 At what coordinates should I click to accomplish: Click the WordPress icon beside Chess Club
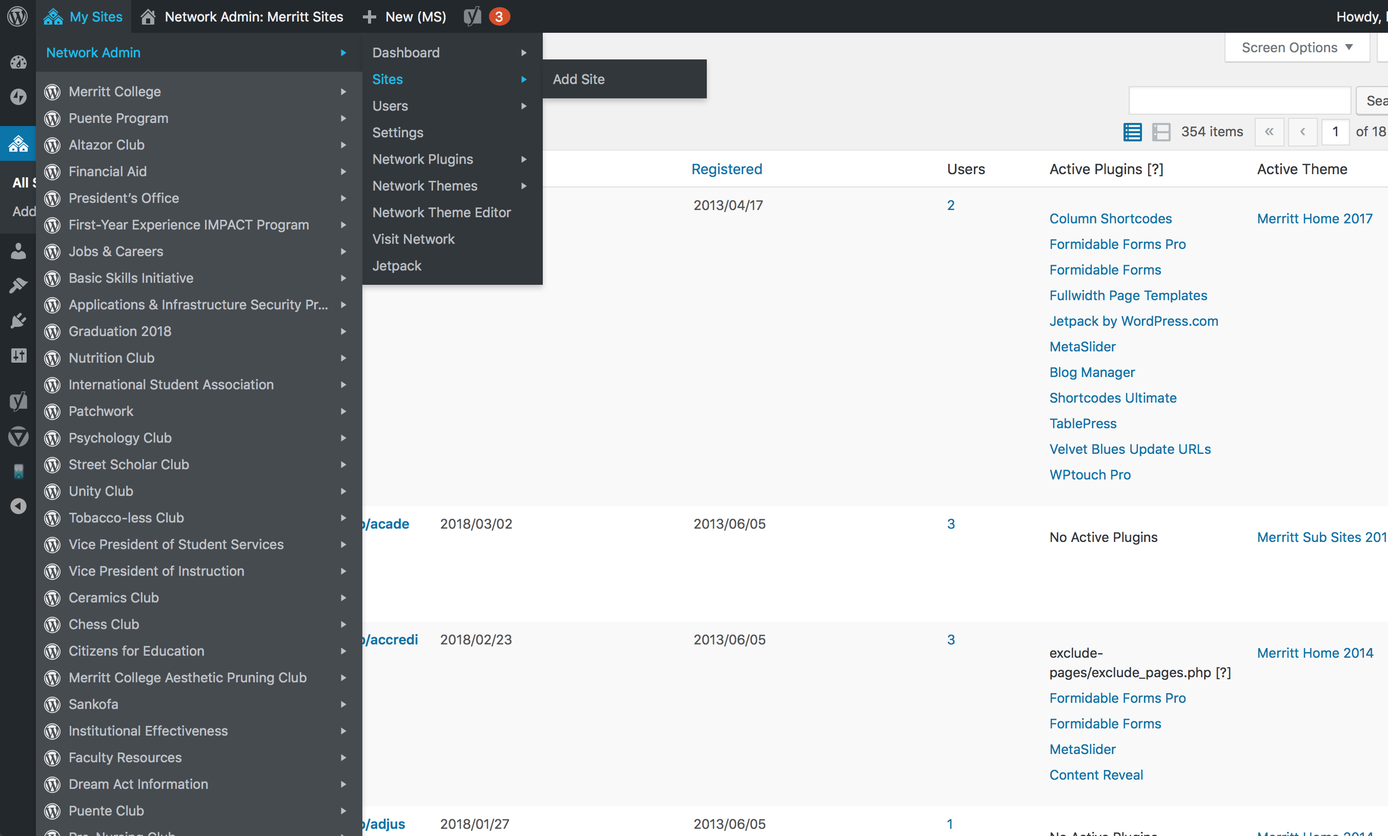coord(52,624)
